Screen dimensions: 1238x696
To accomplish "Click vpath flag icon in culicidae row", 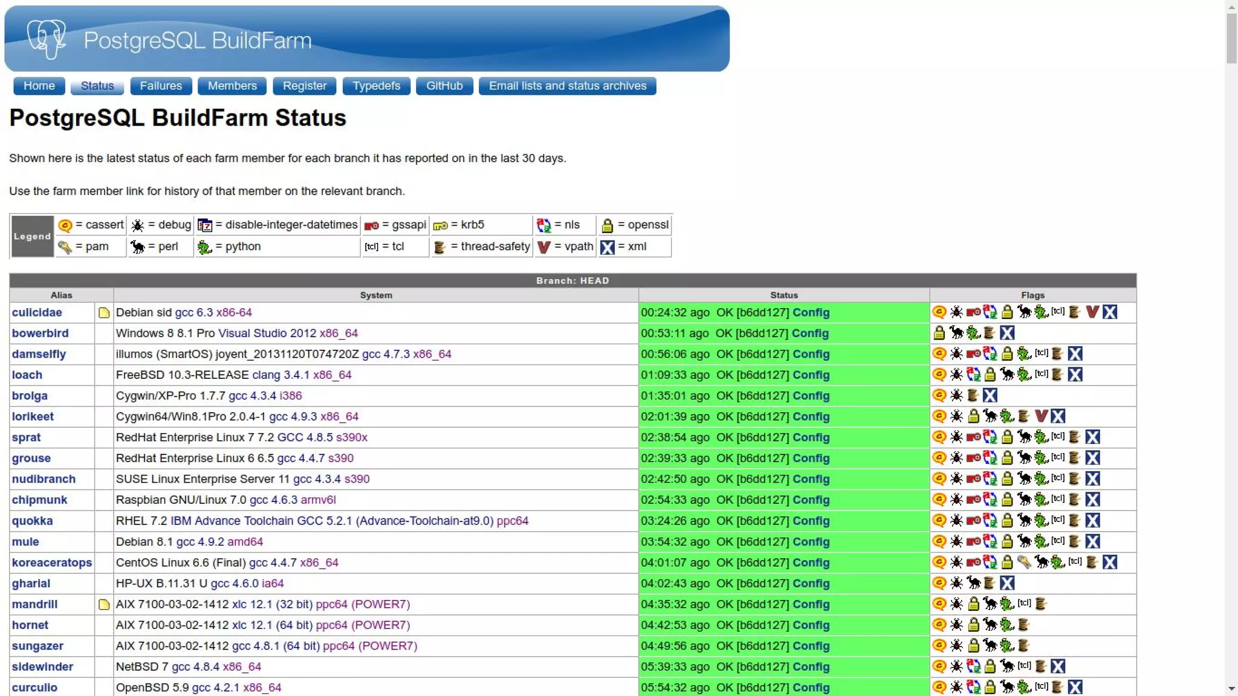I will [1092, 312].
